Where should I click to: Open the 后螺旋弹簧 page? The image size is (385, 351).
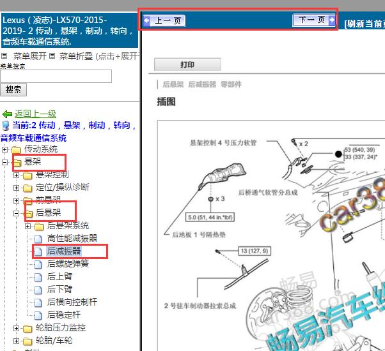click(x=68, y=264)
